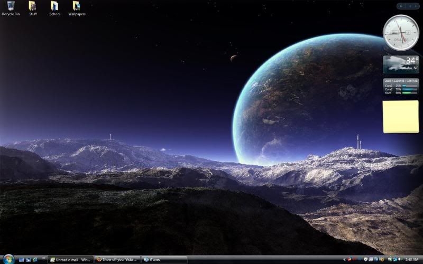423x264 pixels.
Task: Click the 34° temperature reading
Action: click(412, 60)
